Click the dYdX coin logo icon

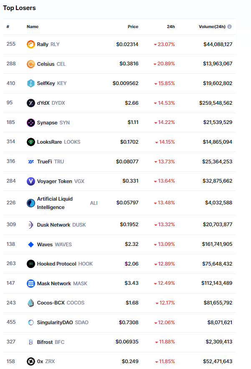click(x=31, y=103)
